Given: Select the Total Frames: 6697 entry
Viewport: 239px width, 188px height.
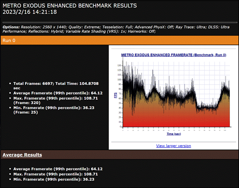Looking at the screenshot, I should (56, 84).
